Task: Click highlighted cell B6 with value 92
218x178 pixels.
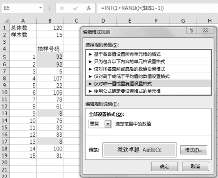Action: click(x=50, y=64)
